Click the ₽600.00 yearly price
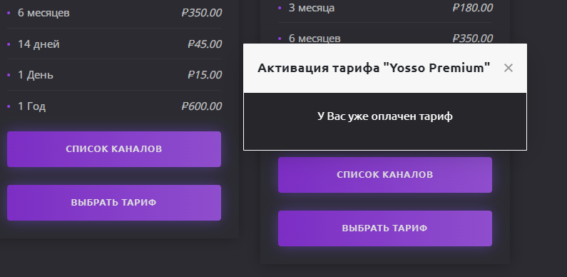Screen dimensions: 567x277 (x=201, y=106)
